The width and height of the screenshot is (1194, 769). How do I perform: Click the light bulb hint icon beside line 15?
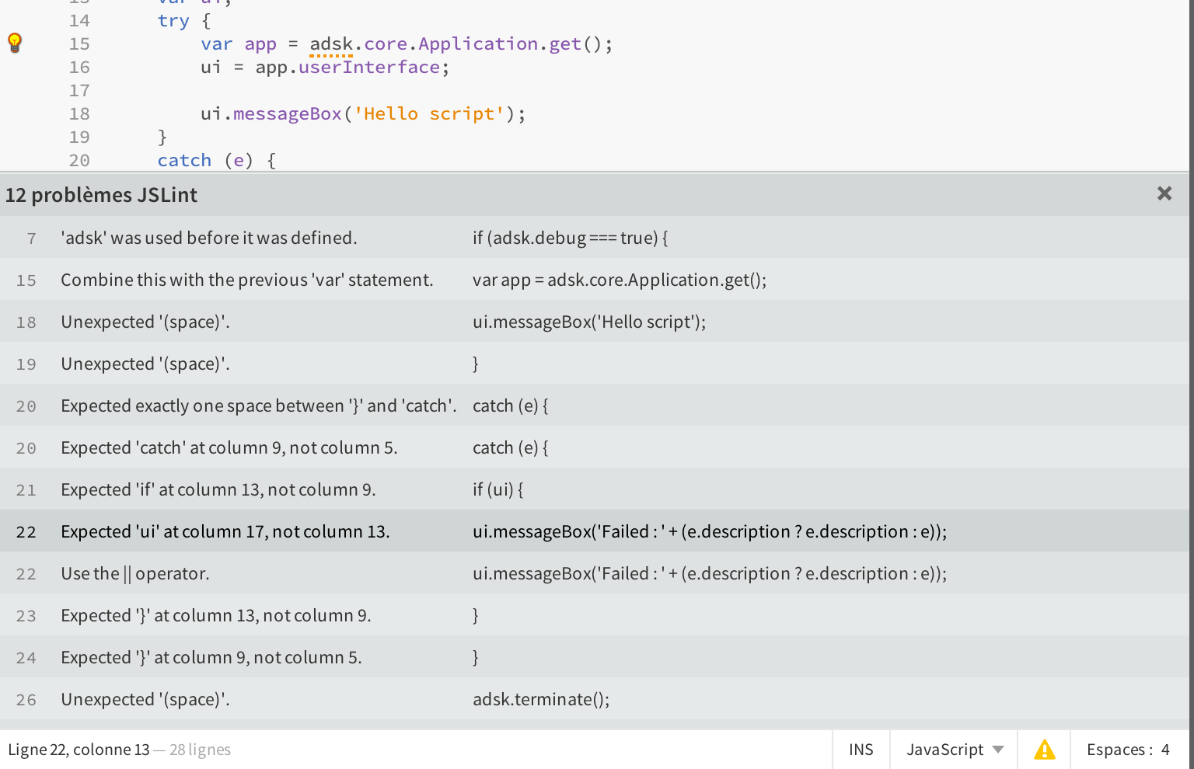click(15, 43)
